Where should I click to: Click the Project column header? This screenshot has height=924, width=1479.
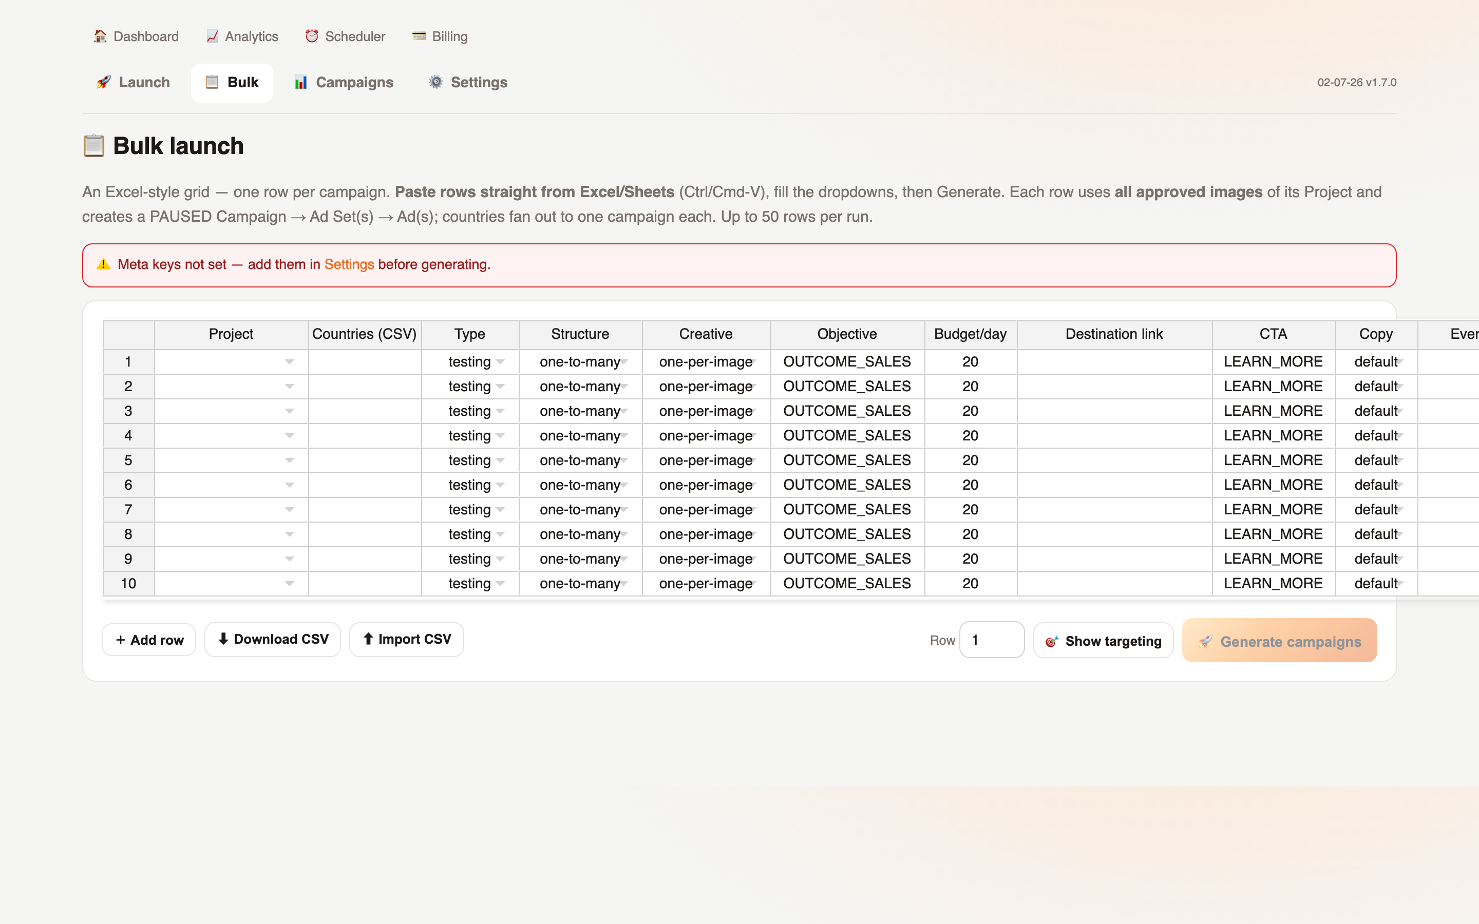(x=231, y=334)
